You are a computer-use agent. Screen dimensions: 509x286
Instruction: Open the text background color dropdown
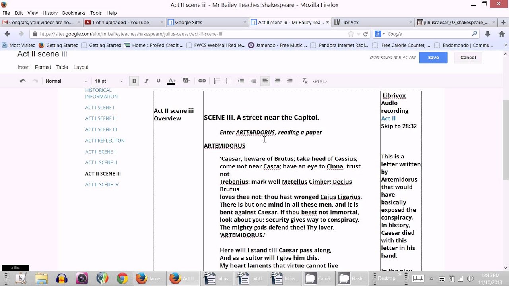coord(186,81)
